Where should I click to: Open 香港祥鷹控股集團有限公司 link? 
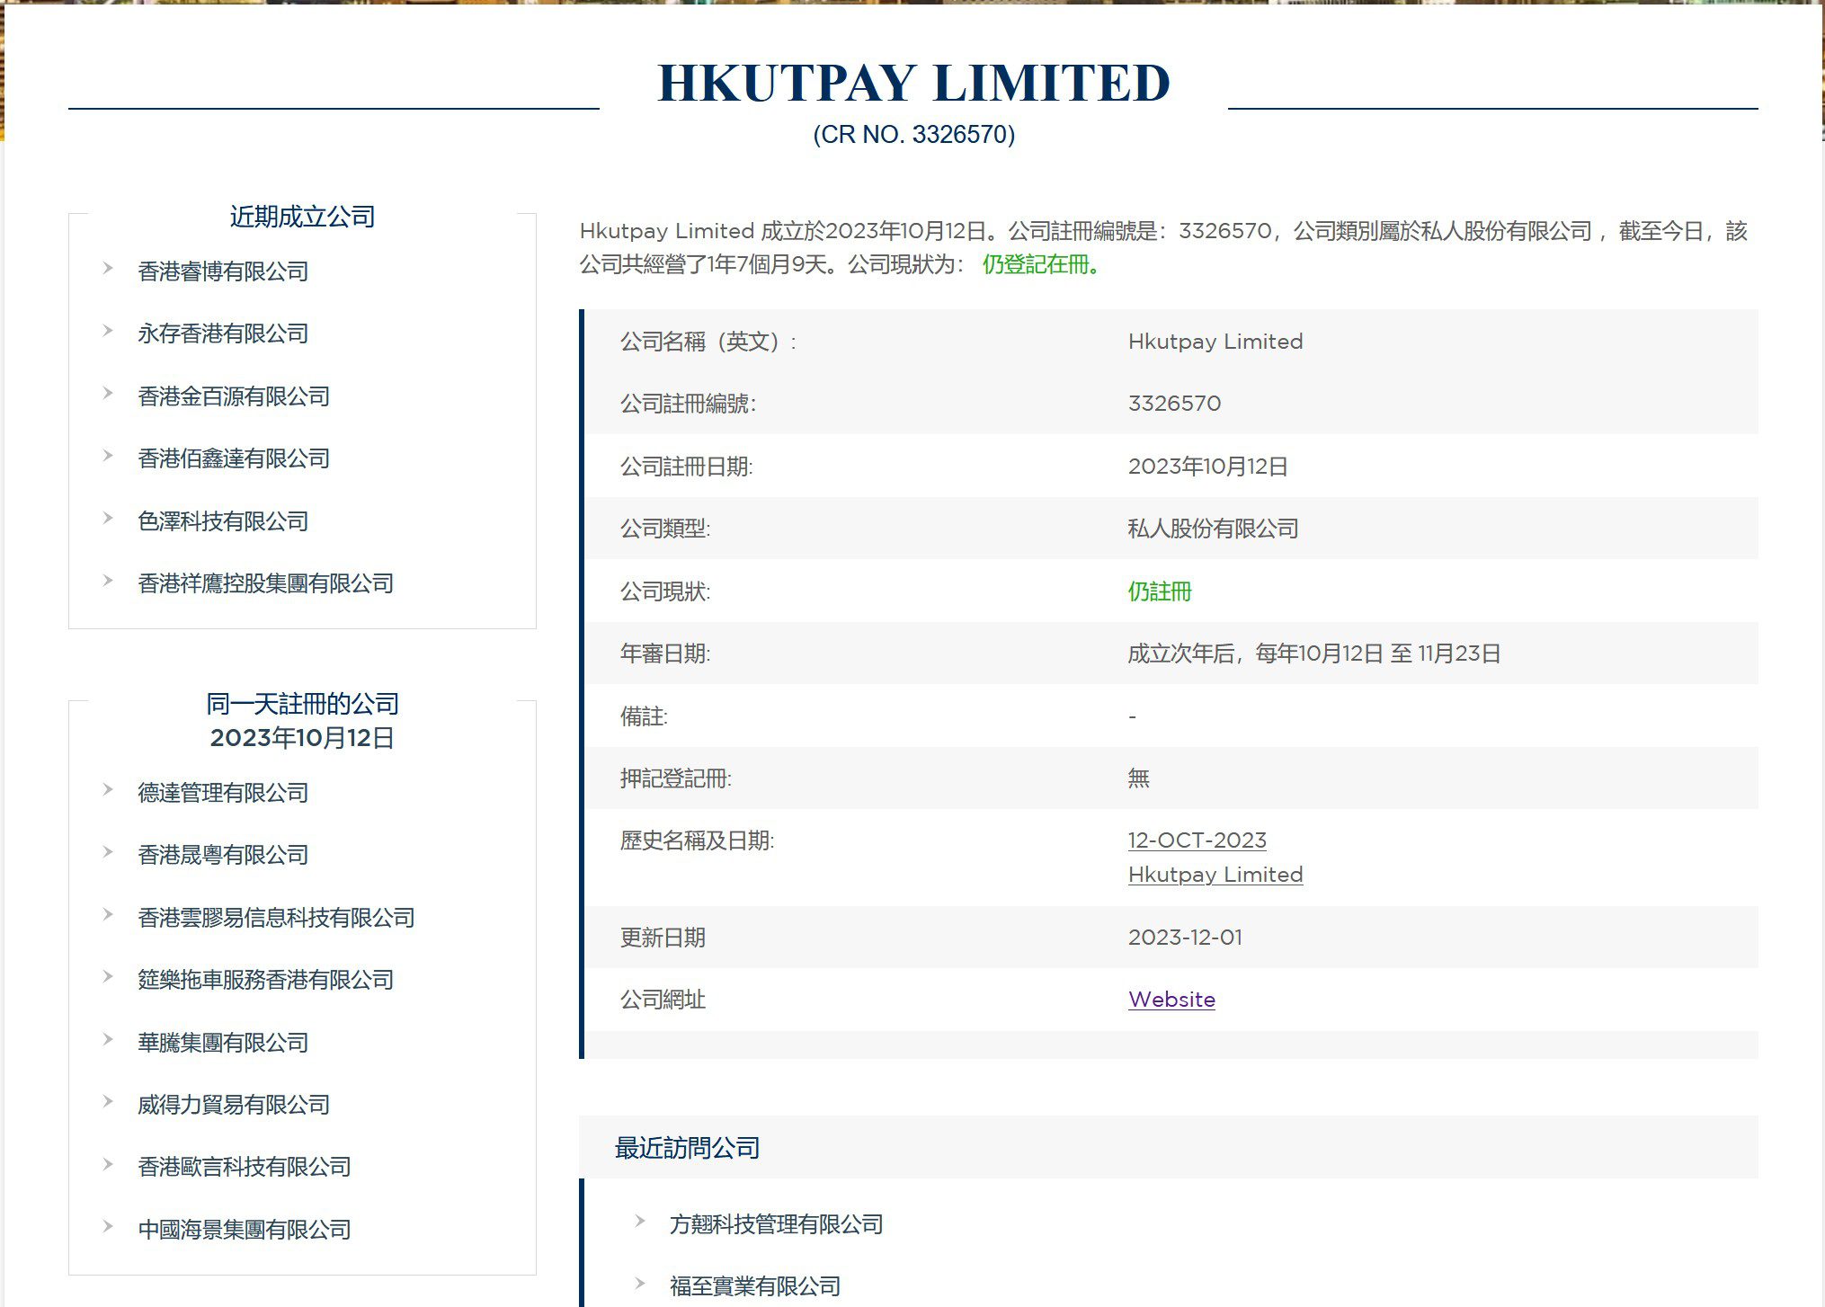tap(266, 583)
